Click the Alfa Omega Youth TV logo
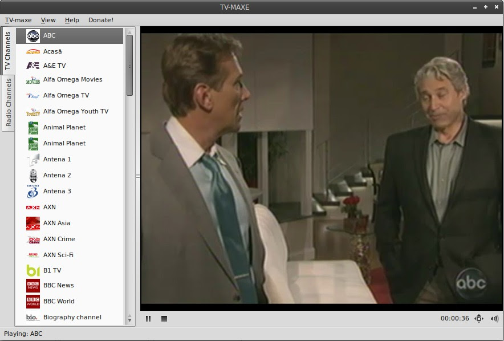This screenshot has height=341, width=504. click(33, 112)
